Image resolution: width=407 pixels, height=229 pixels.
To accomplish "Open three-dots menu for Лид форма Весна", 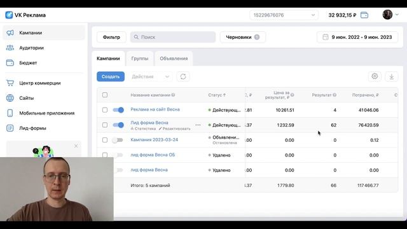I will click(x=198, y=125).
